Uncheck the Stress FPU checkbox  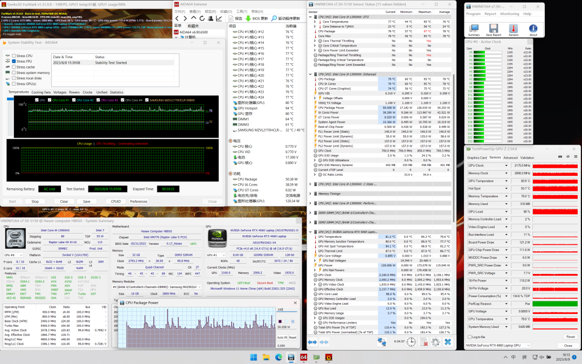pos(14,61)
